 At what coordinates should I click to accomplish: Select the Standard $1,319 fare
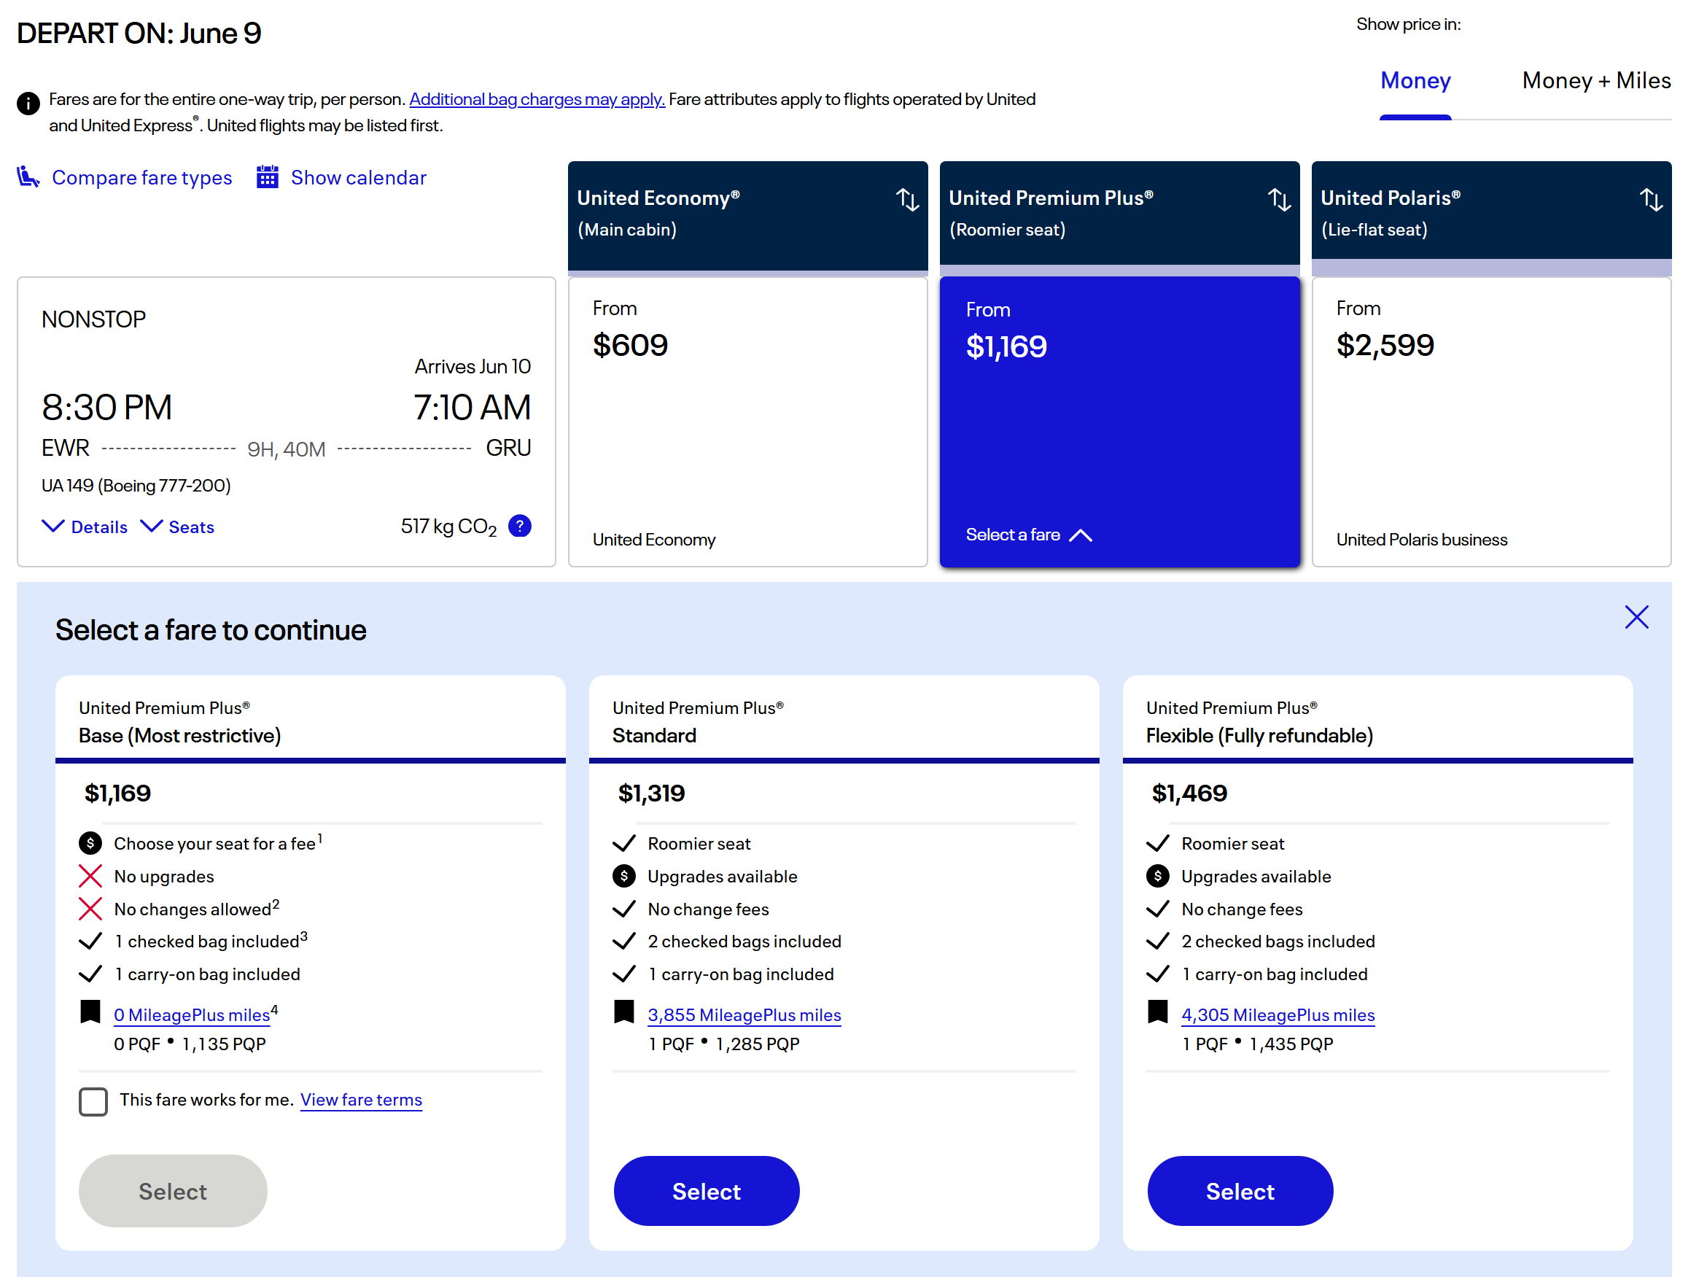706,1191
